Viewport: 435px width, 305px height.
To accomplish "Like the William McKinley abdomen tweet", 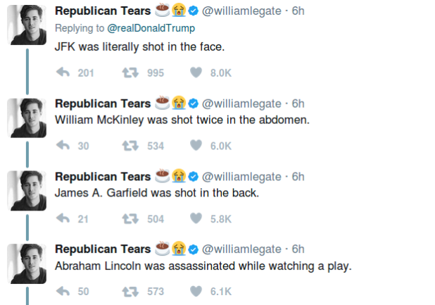I will [x=196, y=145].
